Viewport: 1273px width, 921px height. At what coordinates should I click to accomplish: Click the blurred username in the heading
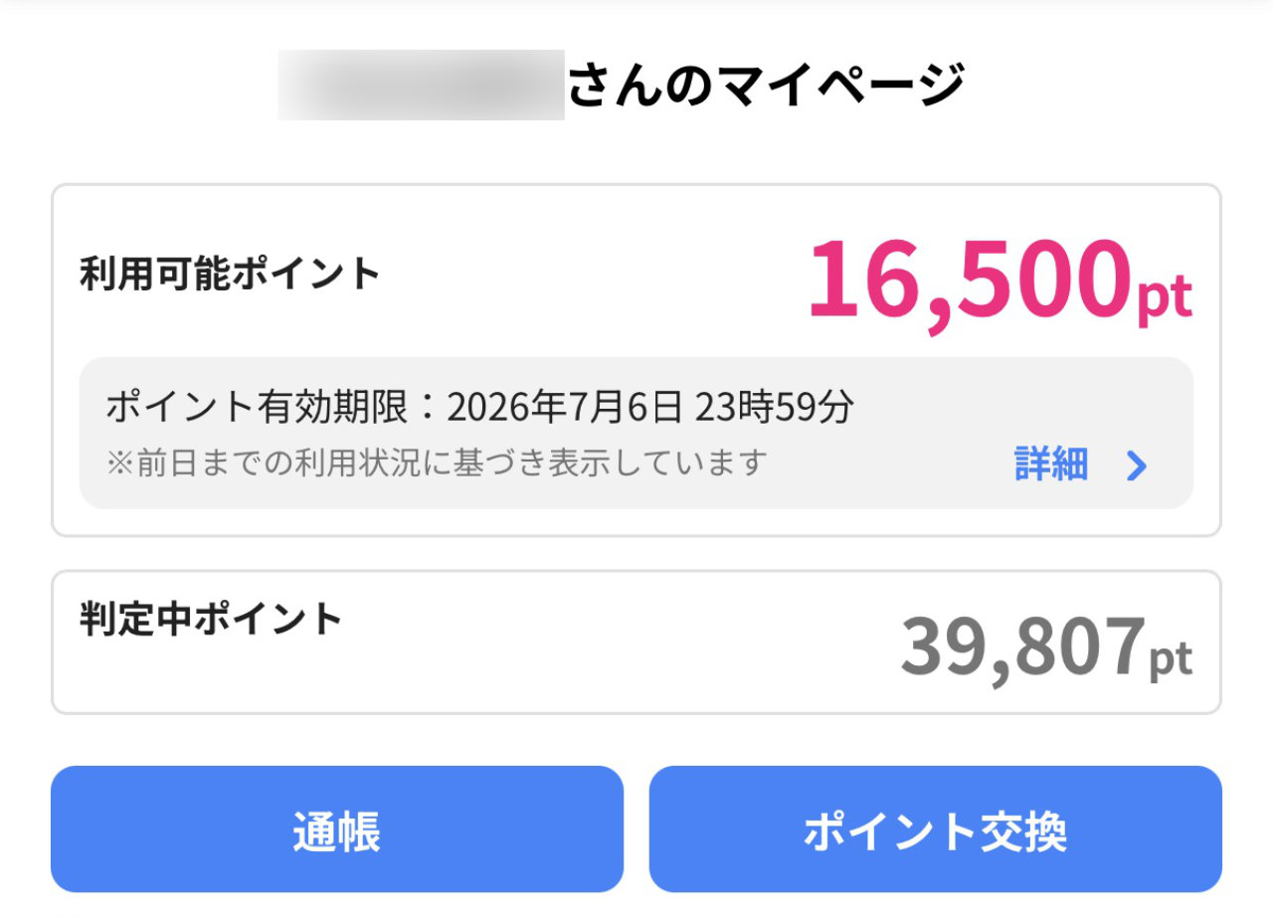(421, 85)
